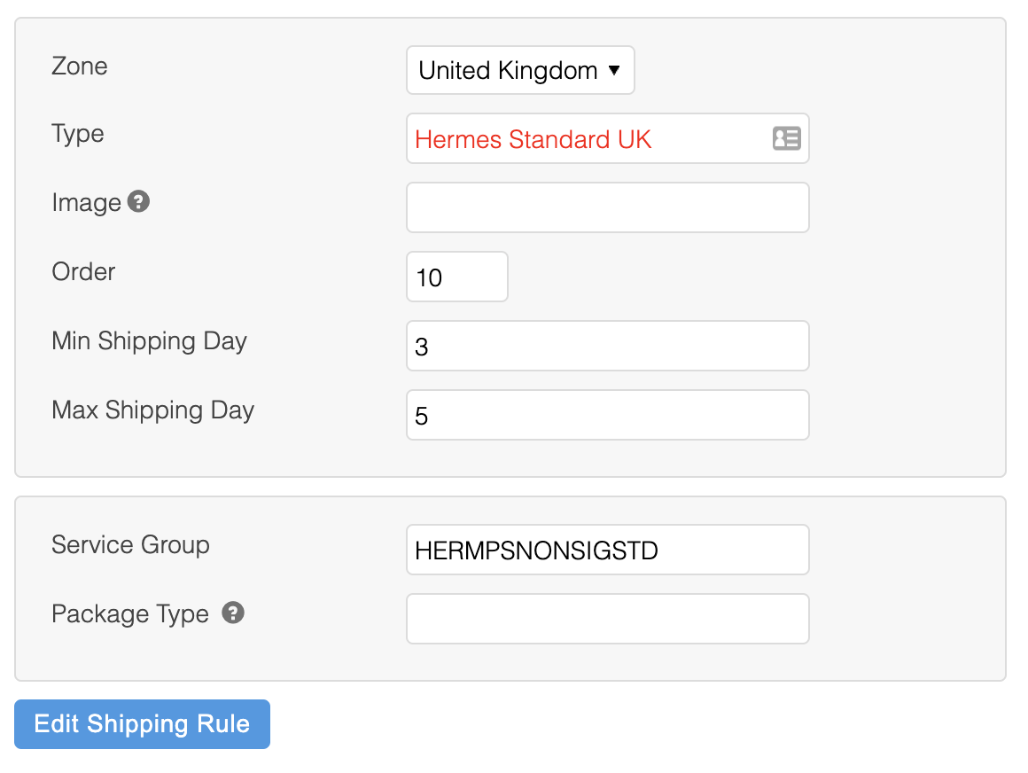Click into the empty Package Type field
Viewport: 1028px width, 773px height.
click(607, 620)
